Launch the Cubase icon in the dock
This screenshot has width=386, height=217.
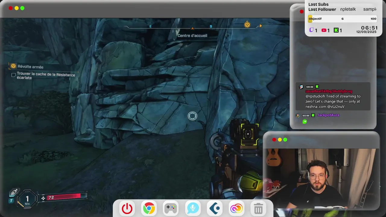click(215, 208)
